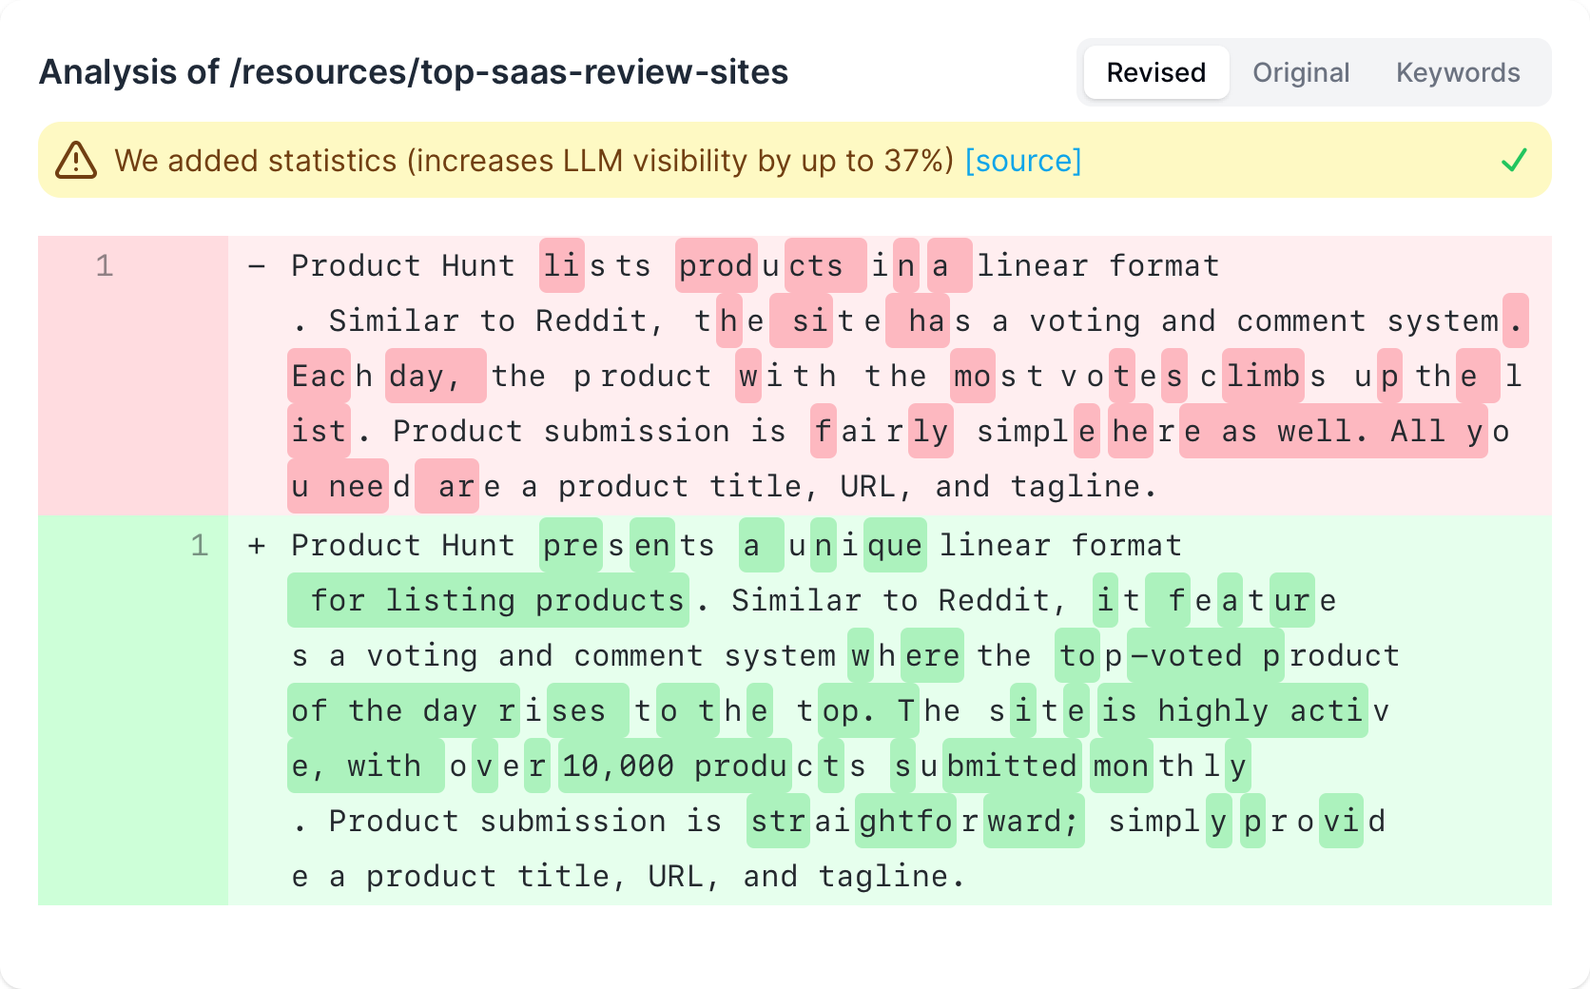Click the minus sign on removed line
This screenshot has height=989, width=1590.
pos(257,266)
